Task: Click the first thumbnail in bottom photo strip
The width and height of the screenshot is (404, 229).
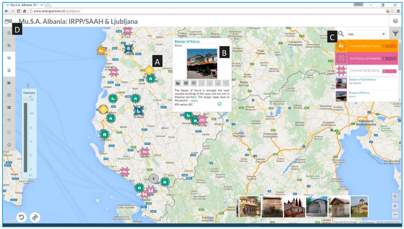Action: point(249,207)
